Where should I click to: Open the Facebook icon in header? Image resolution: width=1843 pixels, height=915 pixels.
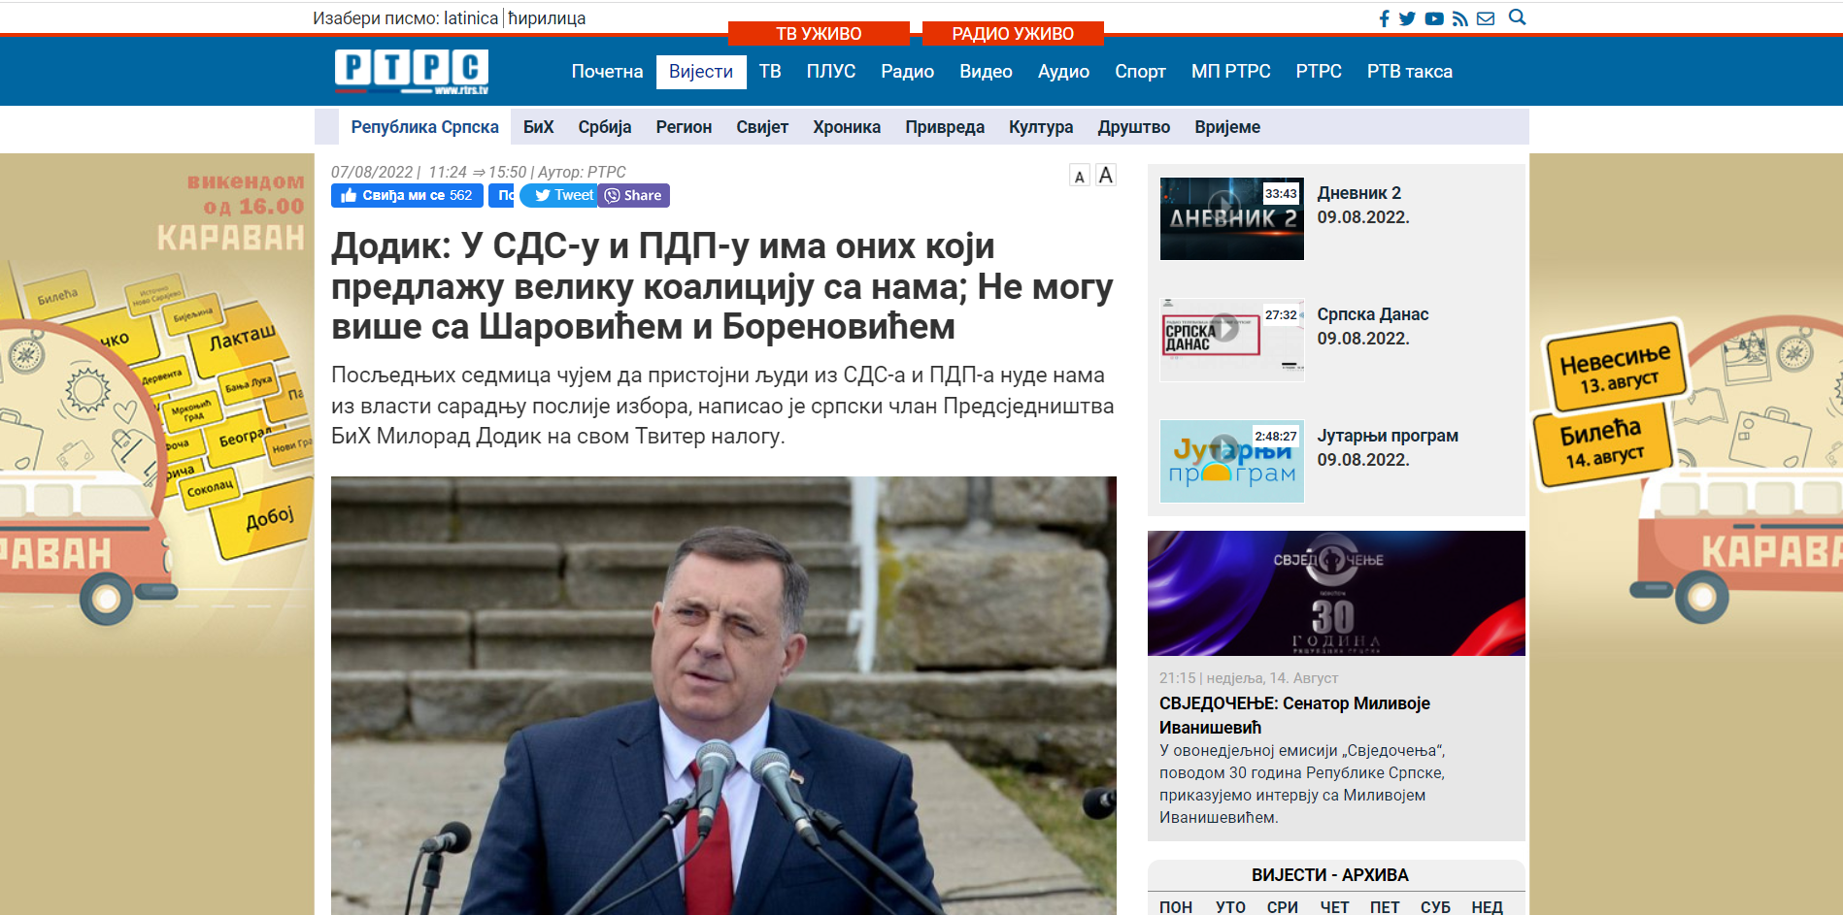coord(1385,18)
